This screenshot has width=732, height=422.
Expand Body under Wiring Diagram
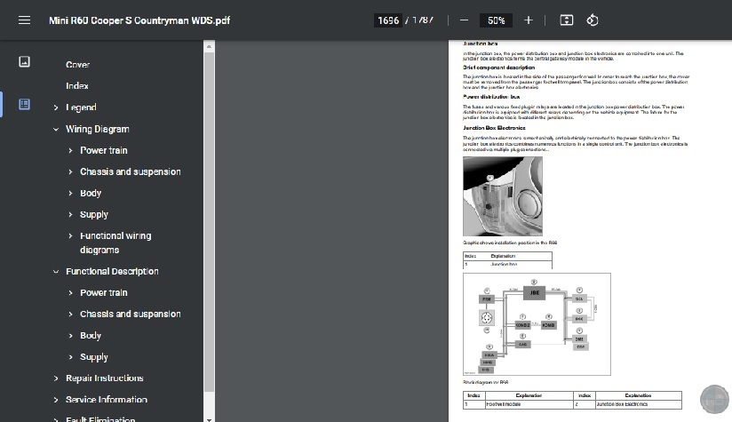(x=70, y=194)
